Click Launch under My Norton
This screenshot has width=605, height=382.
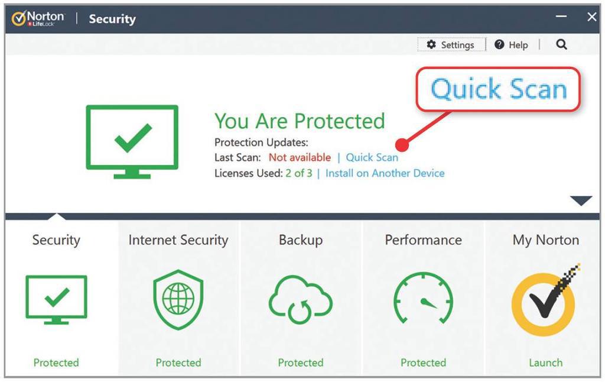tap(545, 362)
